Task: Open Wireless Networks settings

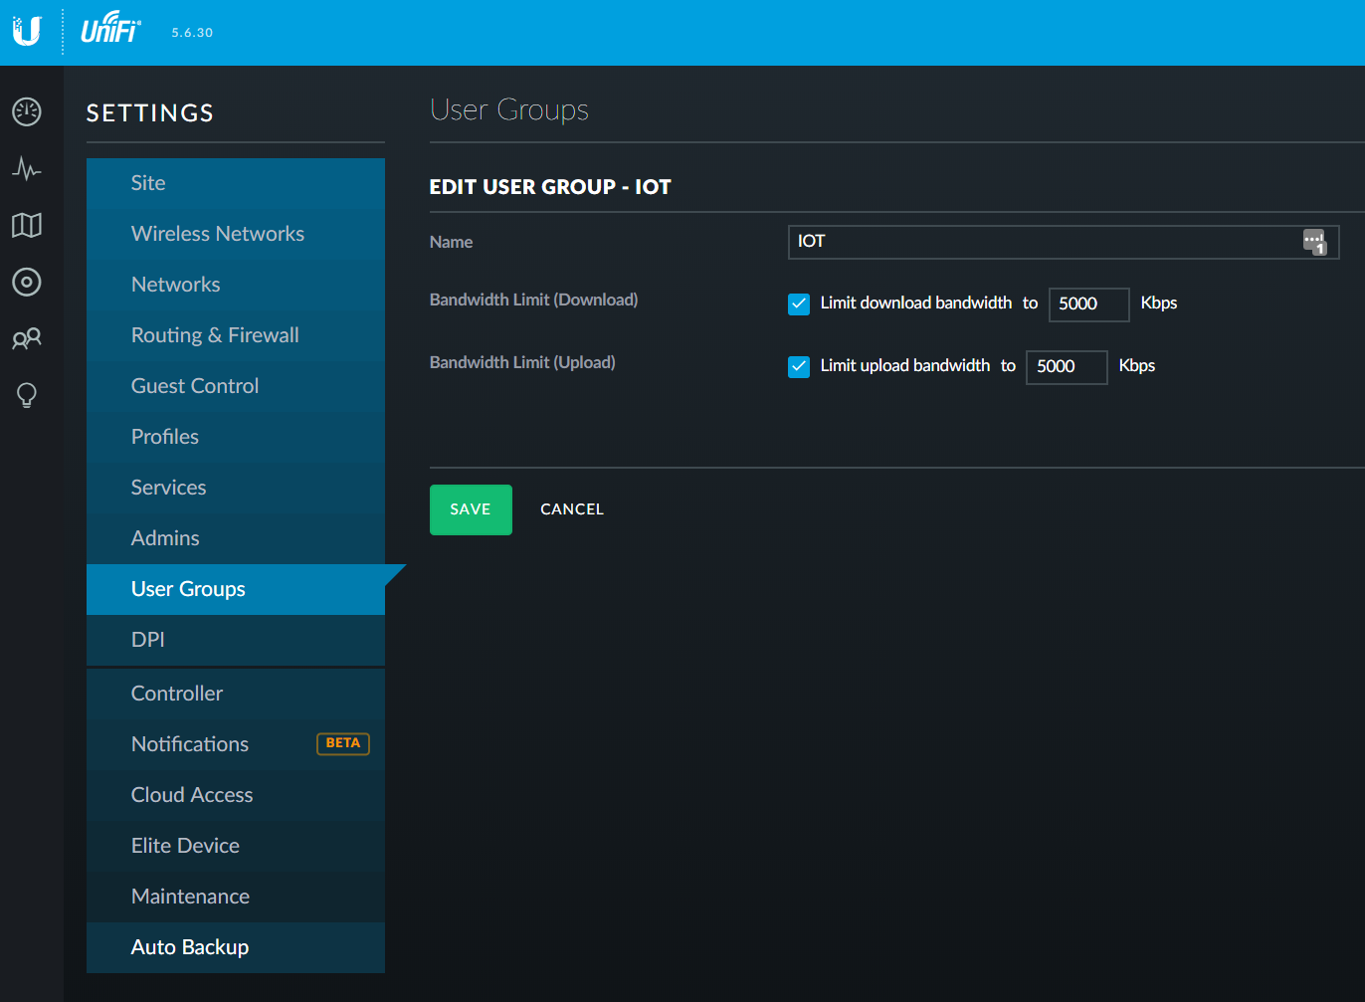Action: [236, 234]
